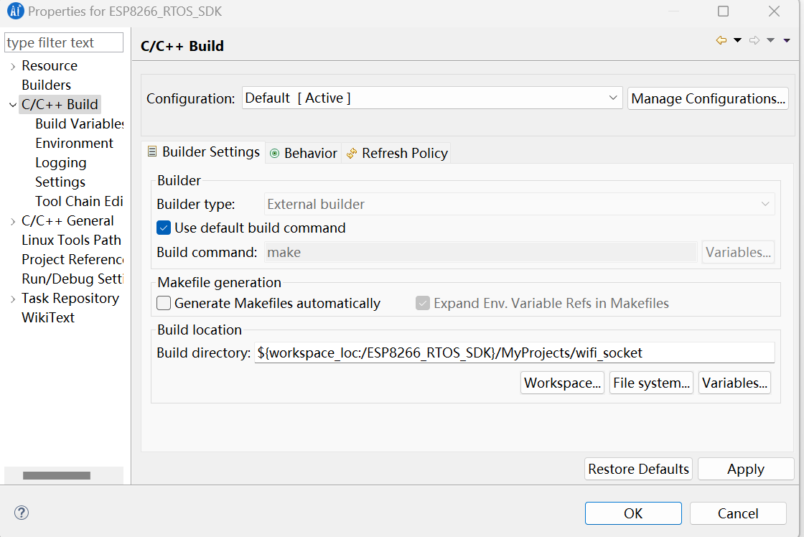
Task: Select Tool Chain Editor in the tree
Action: pos(80,202)
